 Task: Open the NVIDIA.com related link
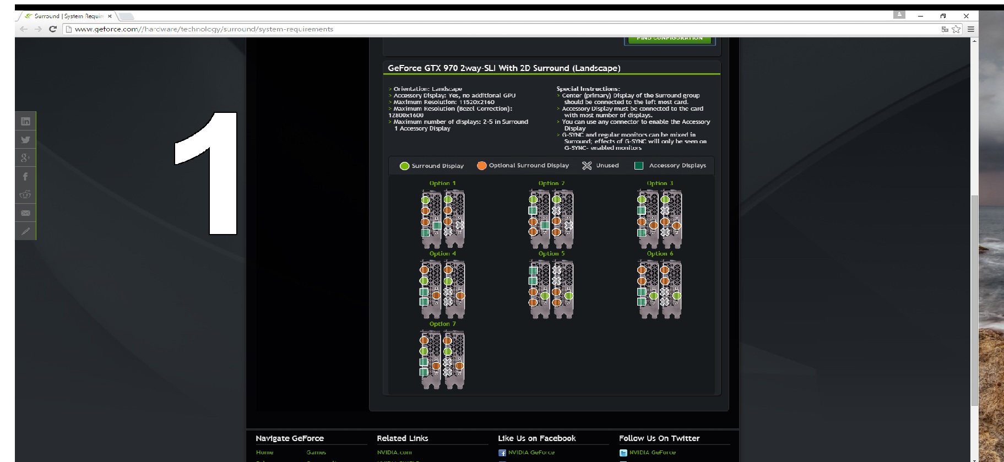coord(394,453)
